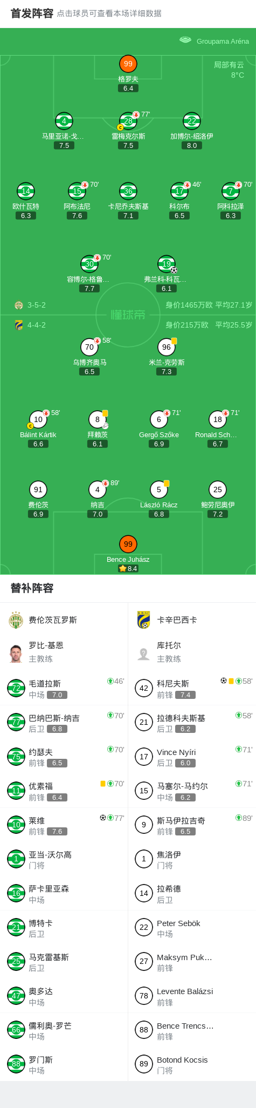
Task: Tap 3-5-2 formation team badge
Action: point(19,305)
